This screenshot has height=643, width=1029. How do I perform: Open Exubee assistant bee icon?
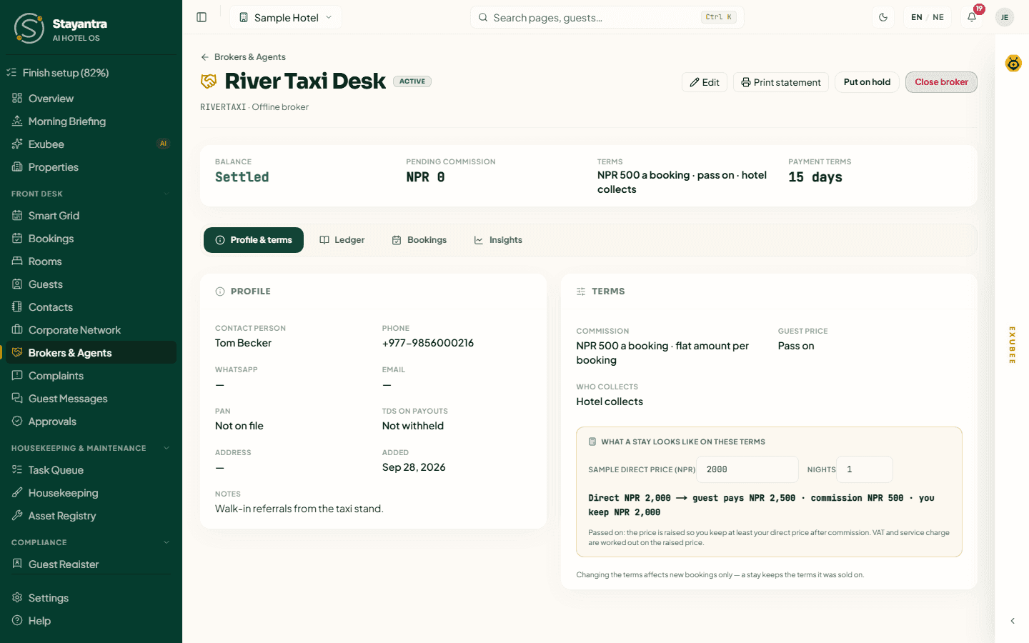[x=1013, y=64]
